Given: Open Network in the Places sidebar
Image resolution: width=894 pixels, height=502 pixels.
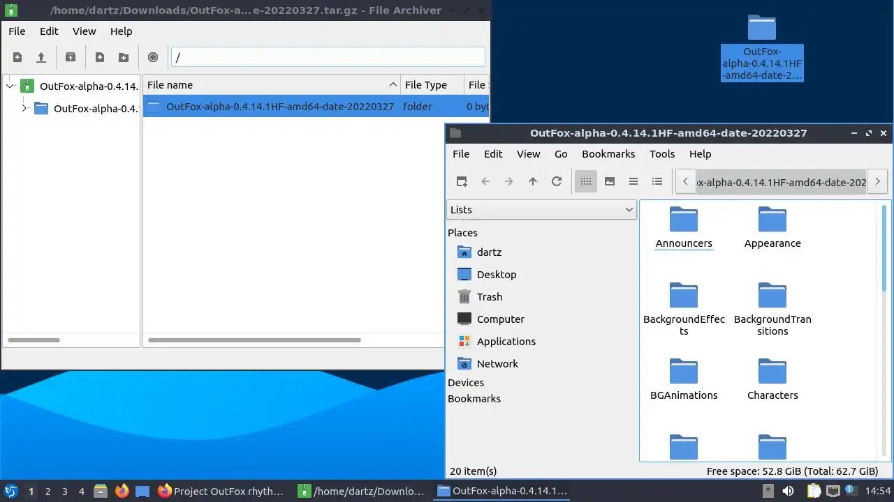Looking at the screenshot, I should [x=497, y=364].
